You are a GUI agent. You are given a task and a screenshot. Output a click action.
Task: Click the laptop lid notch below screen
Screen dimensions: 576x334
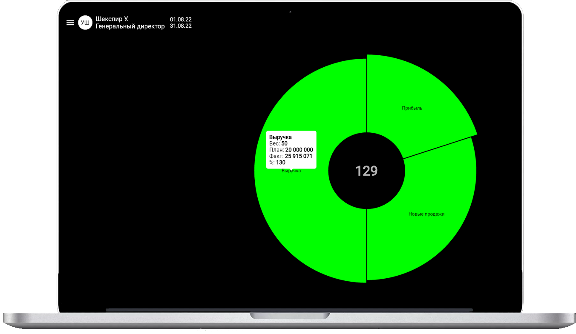tap(289, 316)
